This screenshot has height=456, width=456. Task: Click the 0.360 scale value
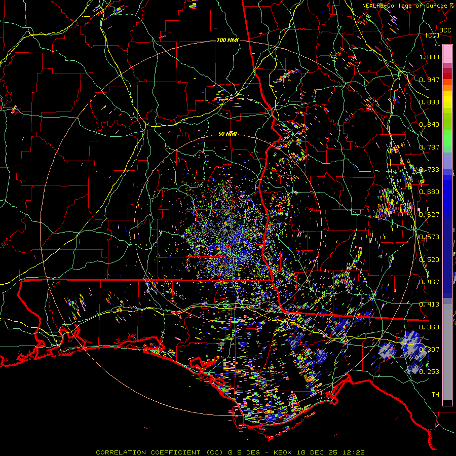429,327
